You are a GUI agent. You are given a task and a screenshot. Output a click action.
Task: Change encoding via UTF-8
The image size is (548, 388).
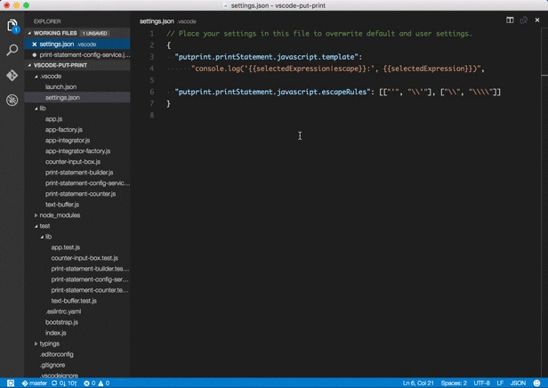click(x=481, y=384)
